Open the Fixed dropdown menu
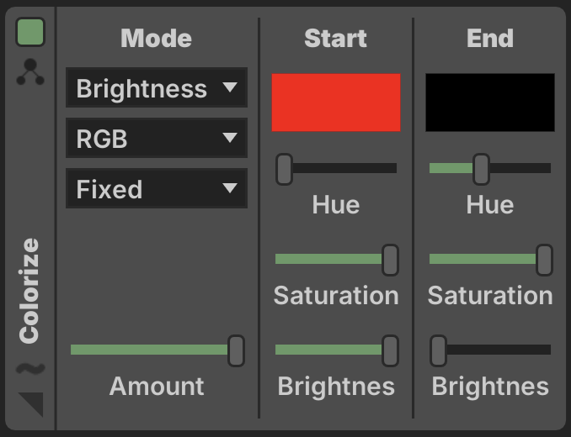 (157, 189)
